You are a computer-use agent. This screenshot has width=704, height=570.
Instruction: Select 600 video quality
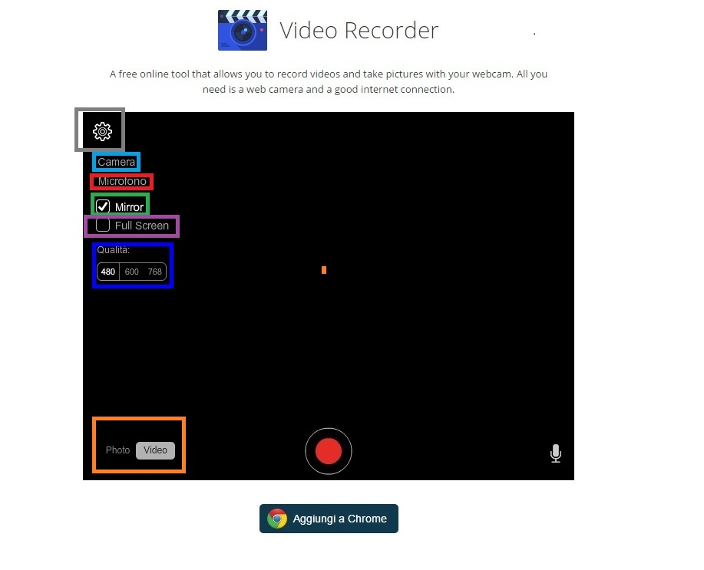(x=132, y=272)
